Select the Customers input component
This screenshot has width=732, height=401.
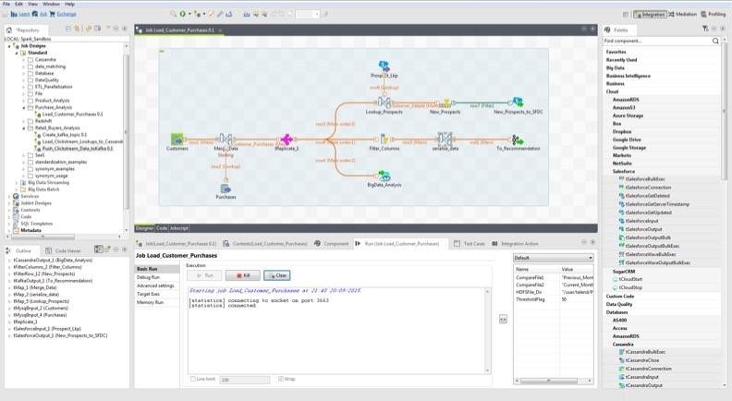[x=177, y=138]
